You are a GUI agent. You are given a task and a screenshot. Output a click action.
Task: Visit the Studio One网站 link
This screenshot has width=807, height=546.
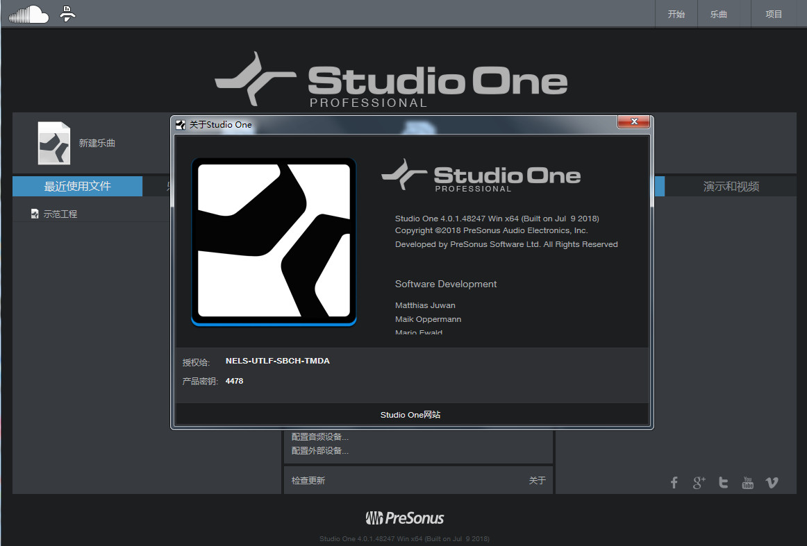pos(410,415)
